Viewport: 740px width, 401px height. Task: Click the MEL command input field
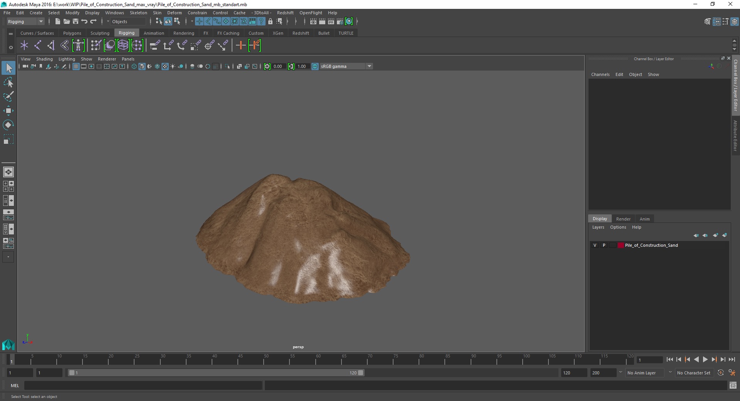click(x=143, y=386)
